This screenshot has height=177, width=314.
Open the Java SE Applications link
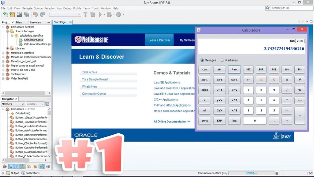coord(167,82)
